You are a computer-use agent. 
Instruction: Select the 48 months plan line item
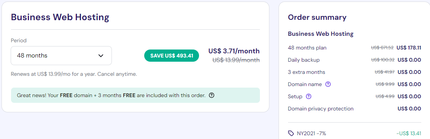coord(354,48)
